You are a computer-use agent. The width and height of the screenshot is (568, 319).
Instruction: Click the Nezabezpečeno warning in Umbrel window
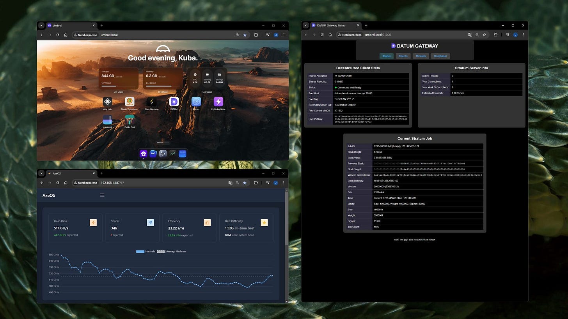pos(85,35)
